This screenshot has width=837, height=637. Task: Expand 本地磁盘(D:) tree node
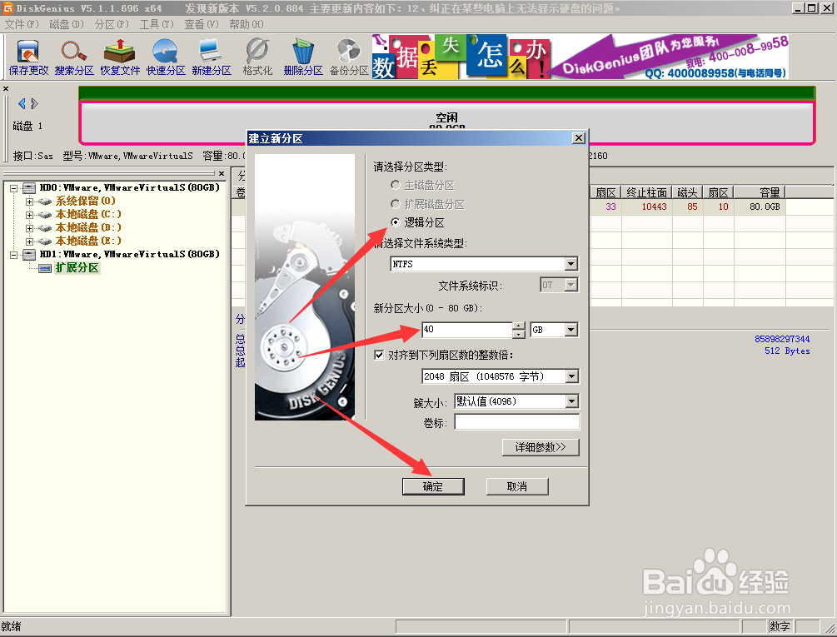click(30, 228)
